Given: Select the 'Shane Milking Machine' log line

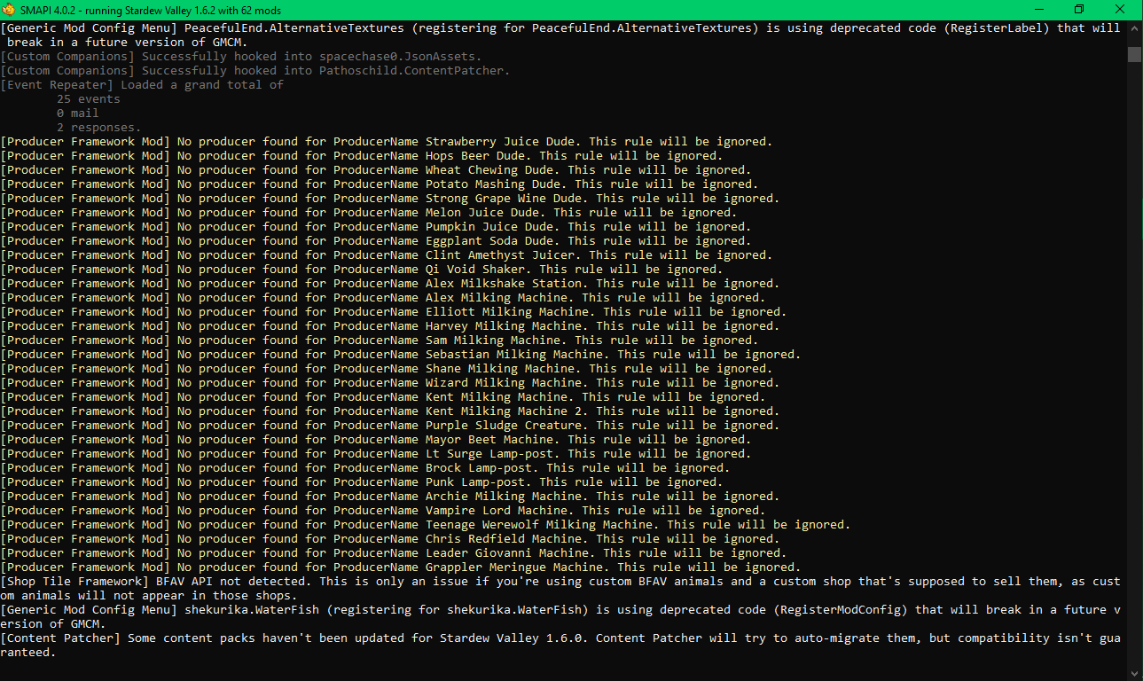Looking at the screenshot, I should 387,369.
